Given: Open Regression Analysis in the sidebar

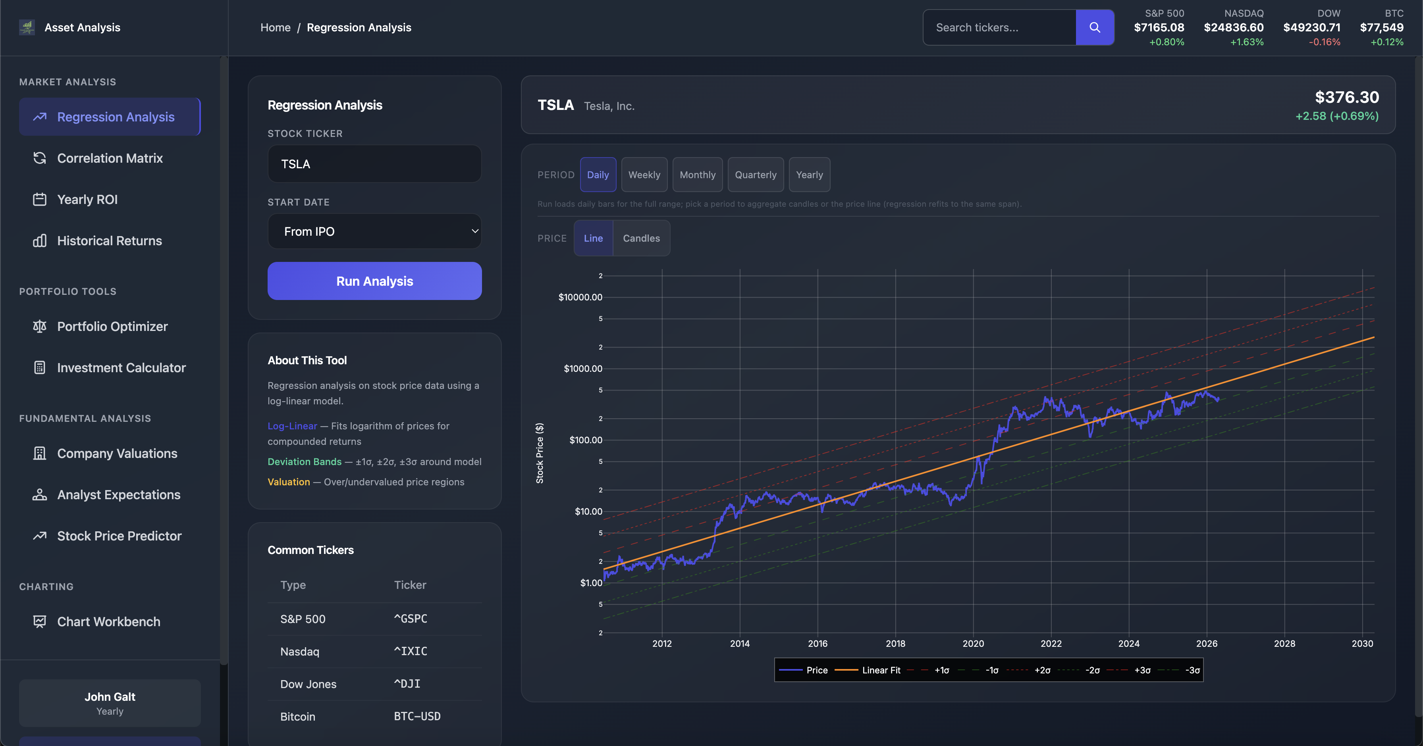Looking at the screenshot, I should pyautogui.click(x=110, y=117).
